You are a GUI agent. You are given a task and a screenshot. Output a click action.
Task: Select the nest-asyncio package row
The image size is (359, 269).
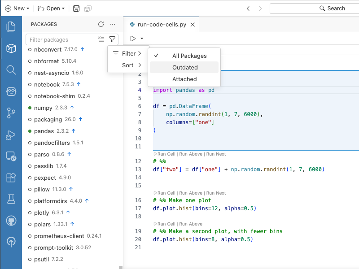coord(73,73)
